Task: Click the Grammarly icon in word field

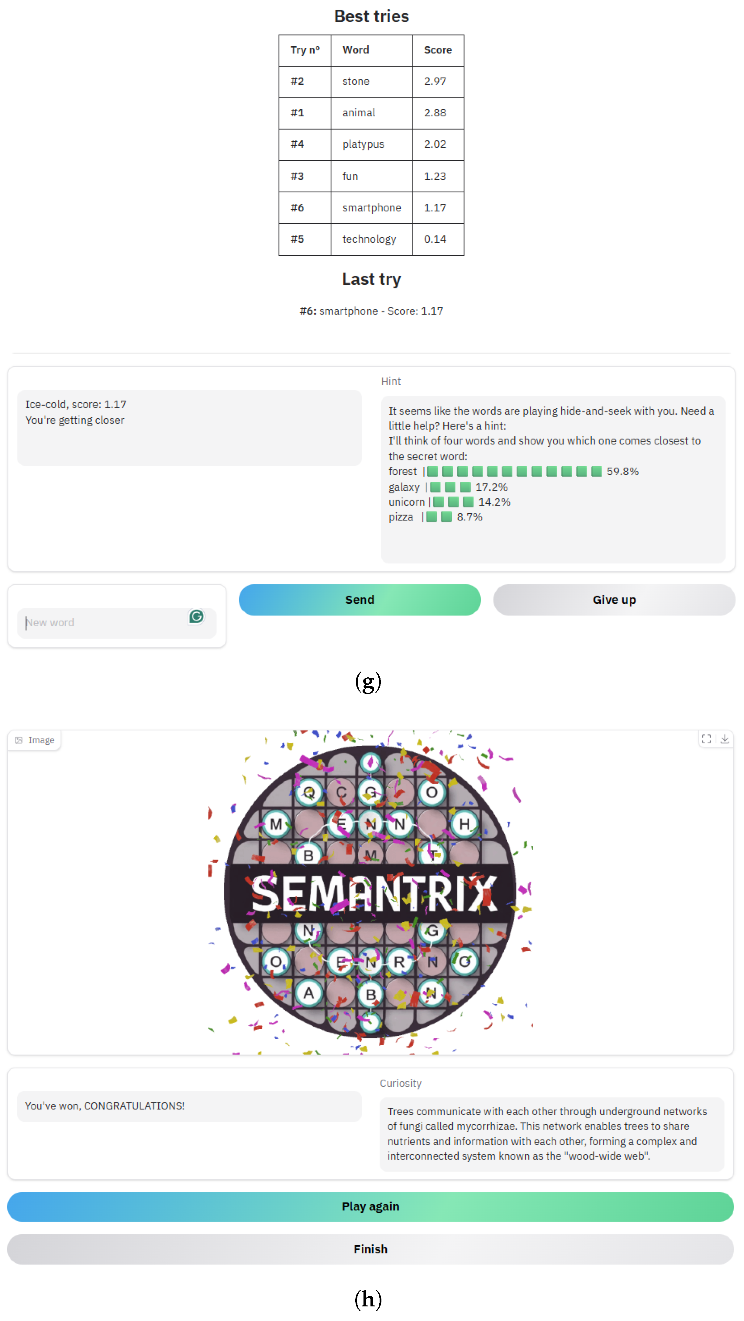Action: pos(196,616)
